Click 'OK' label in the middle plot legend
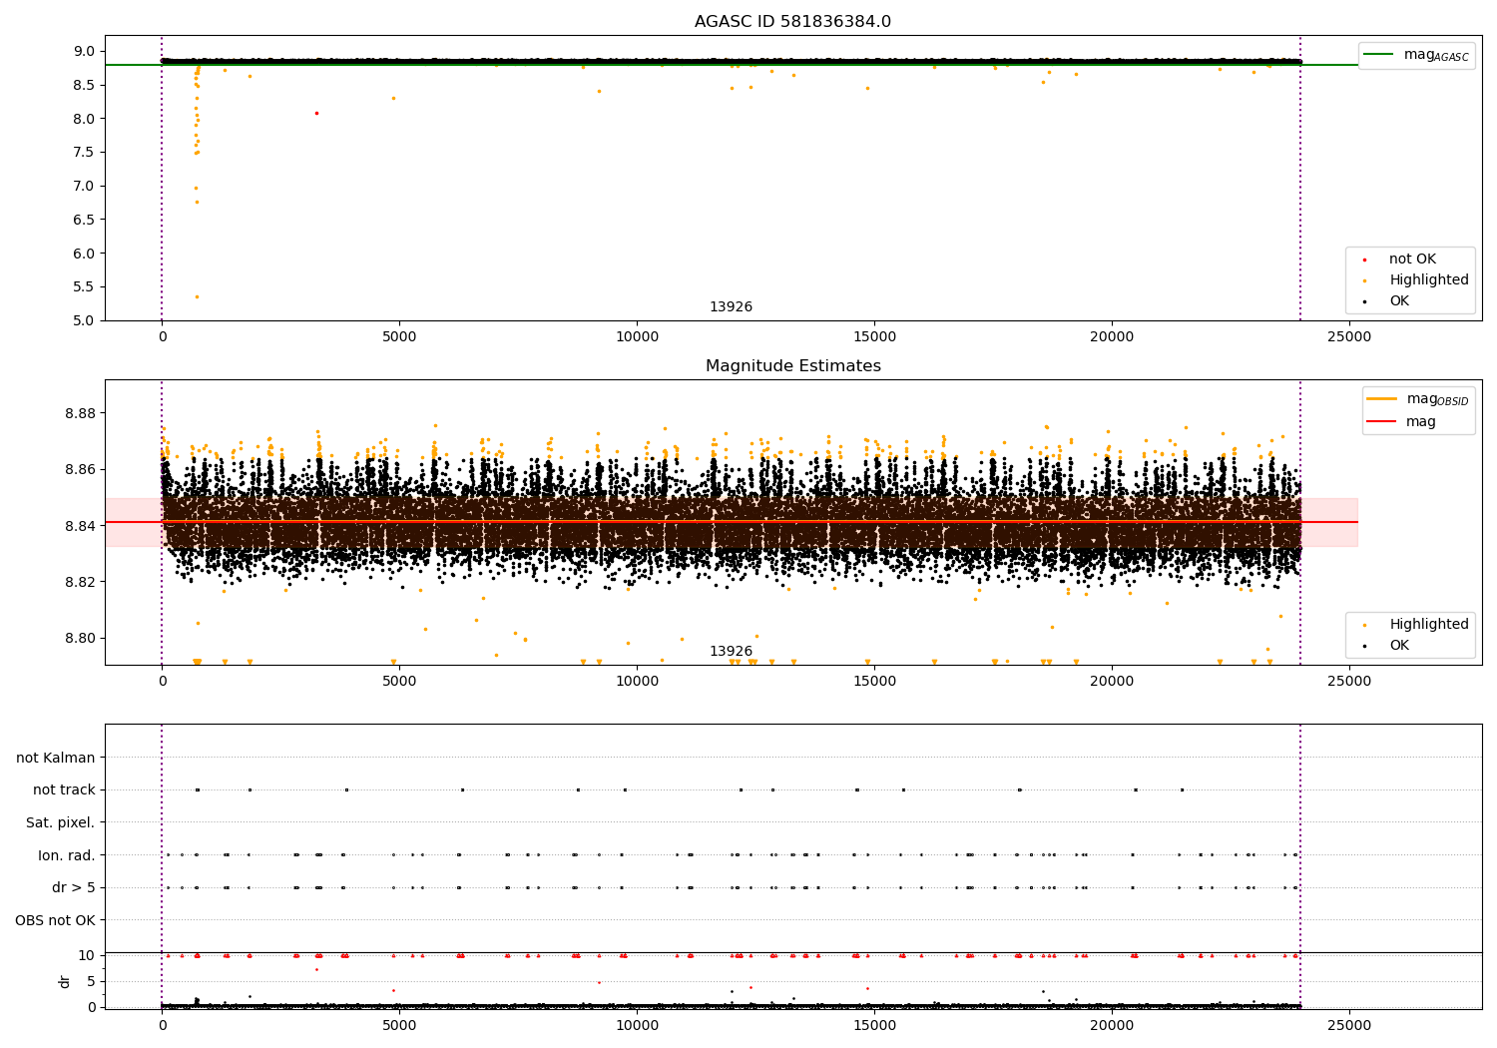The width and height of the screenshot is (1497, 1048). coord(1399,646)
